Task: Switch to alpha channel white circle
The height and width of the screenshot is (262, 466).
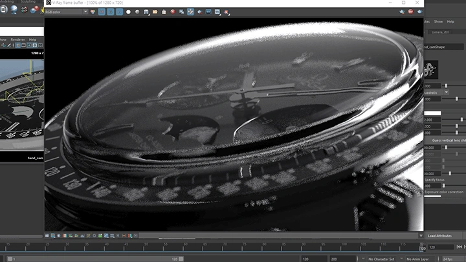Action: point(128,12)
